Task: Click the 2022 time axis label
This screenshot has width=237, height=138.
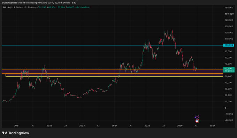Action: click(49, 125)
